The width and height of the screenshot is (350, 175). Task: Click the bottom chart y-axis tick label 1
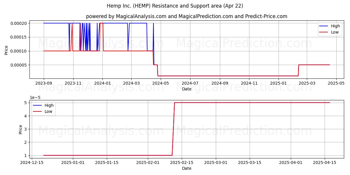tap(26, 155)
